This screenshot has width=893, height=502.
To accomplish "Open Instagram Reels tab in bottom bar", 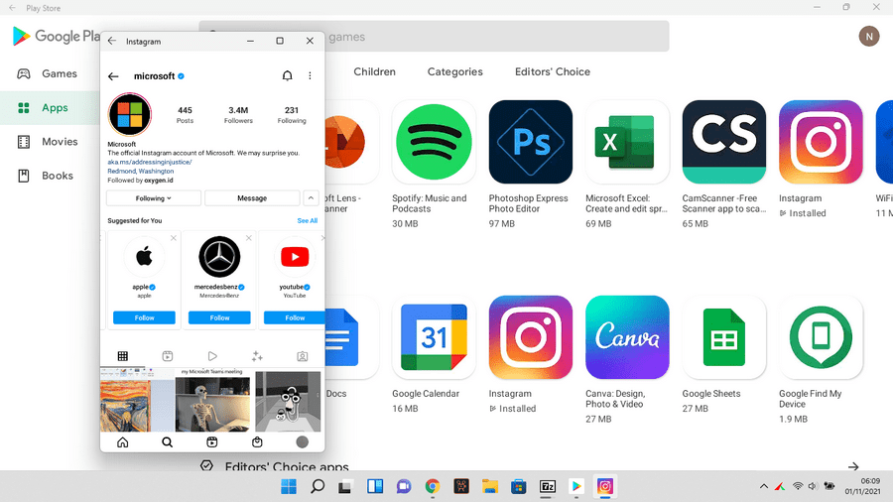I will [212, 442].
